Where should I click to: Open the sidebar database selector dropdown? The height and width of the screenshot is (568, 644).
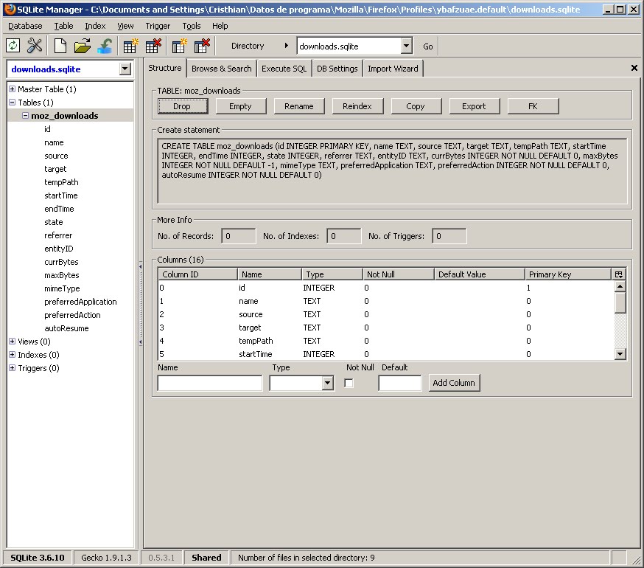(x=125, y=69)
